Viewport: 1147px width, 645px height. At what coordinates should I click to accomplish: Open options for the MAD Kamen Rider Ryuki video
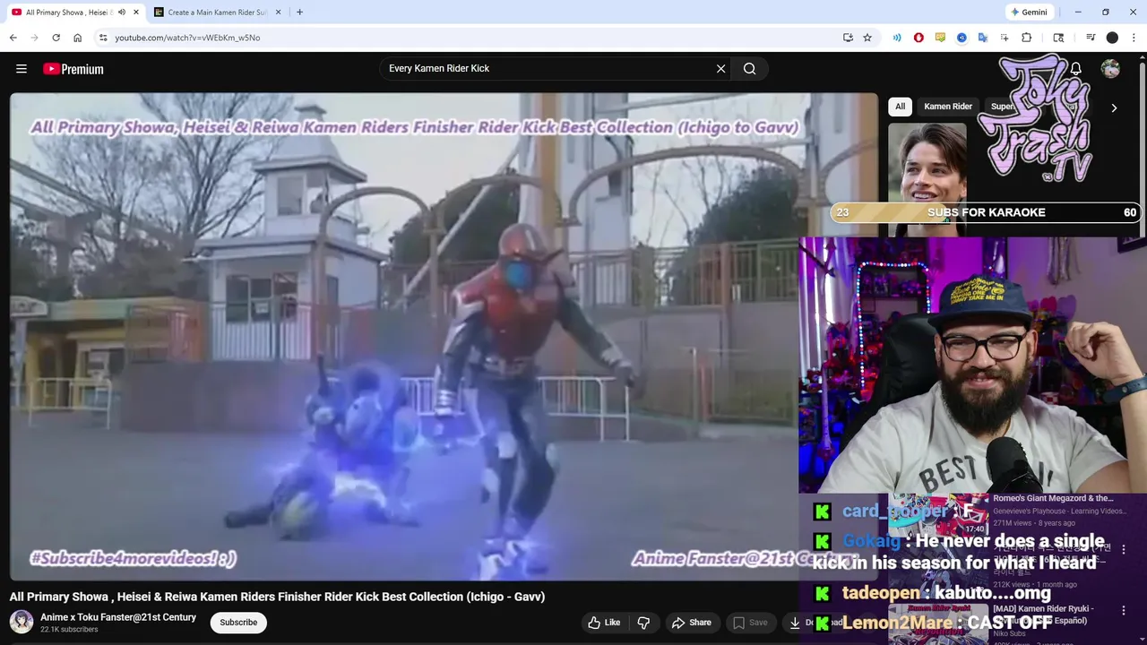(1124, 611)
